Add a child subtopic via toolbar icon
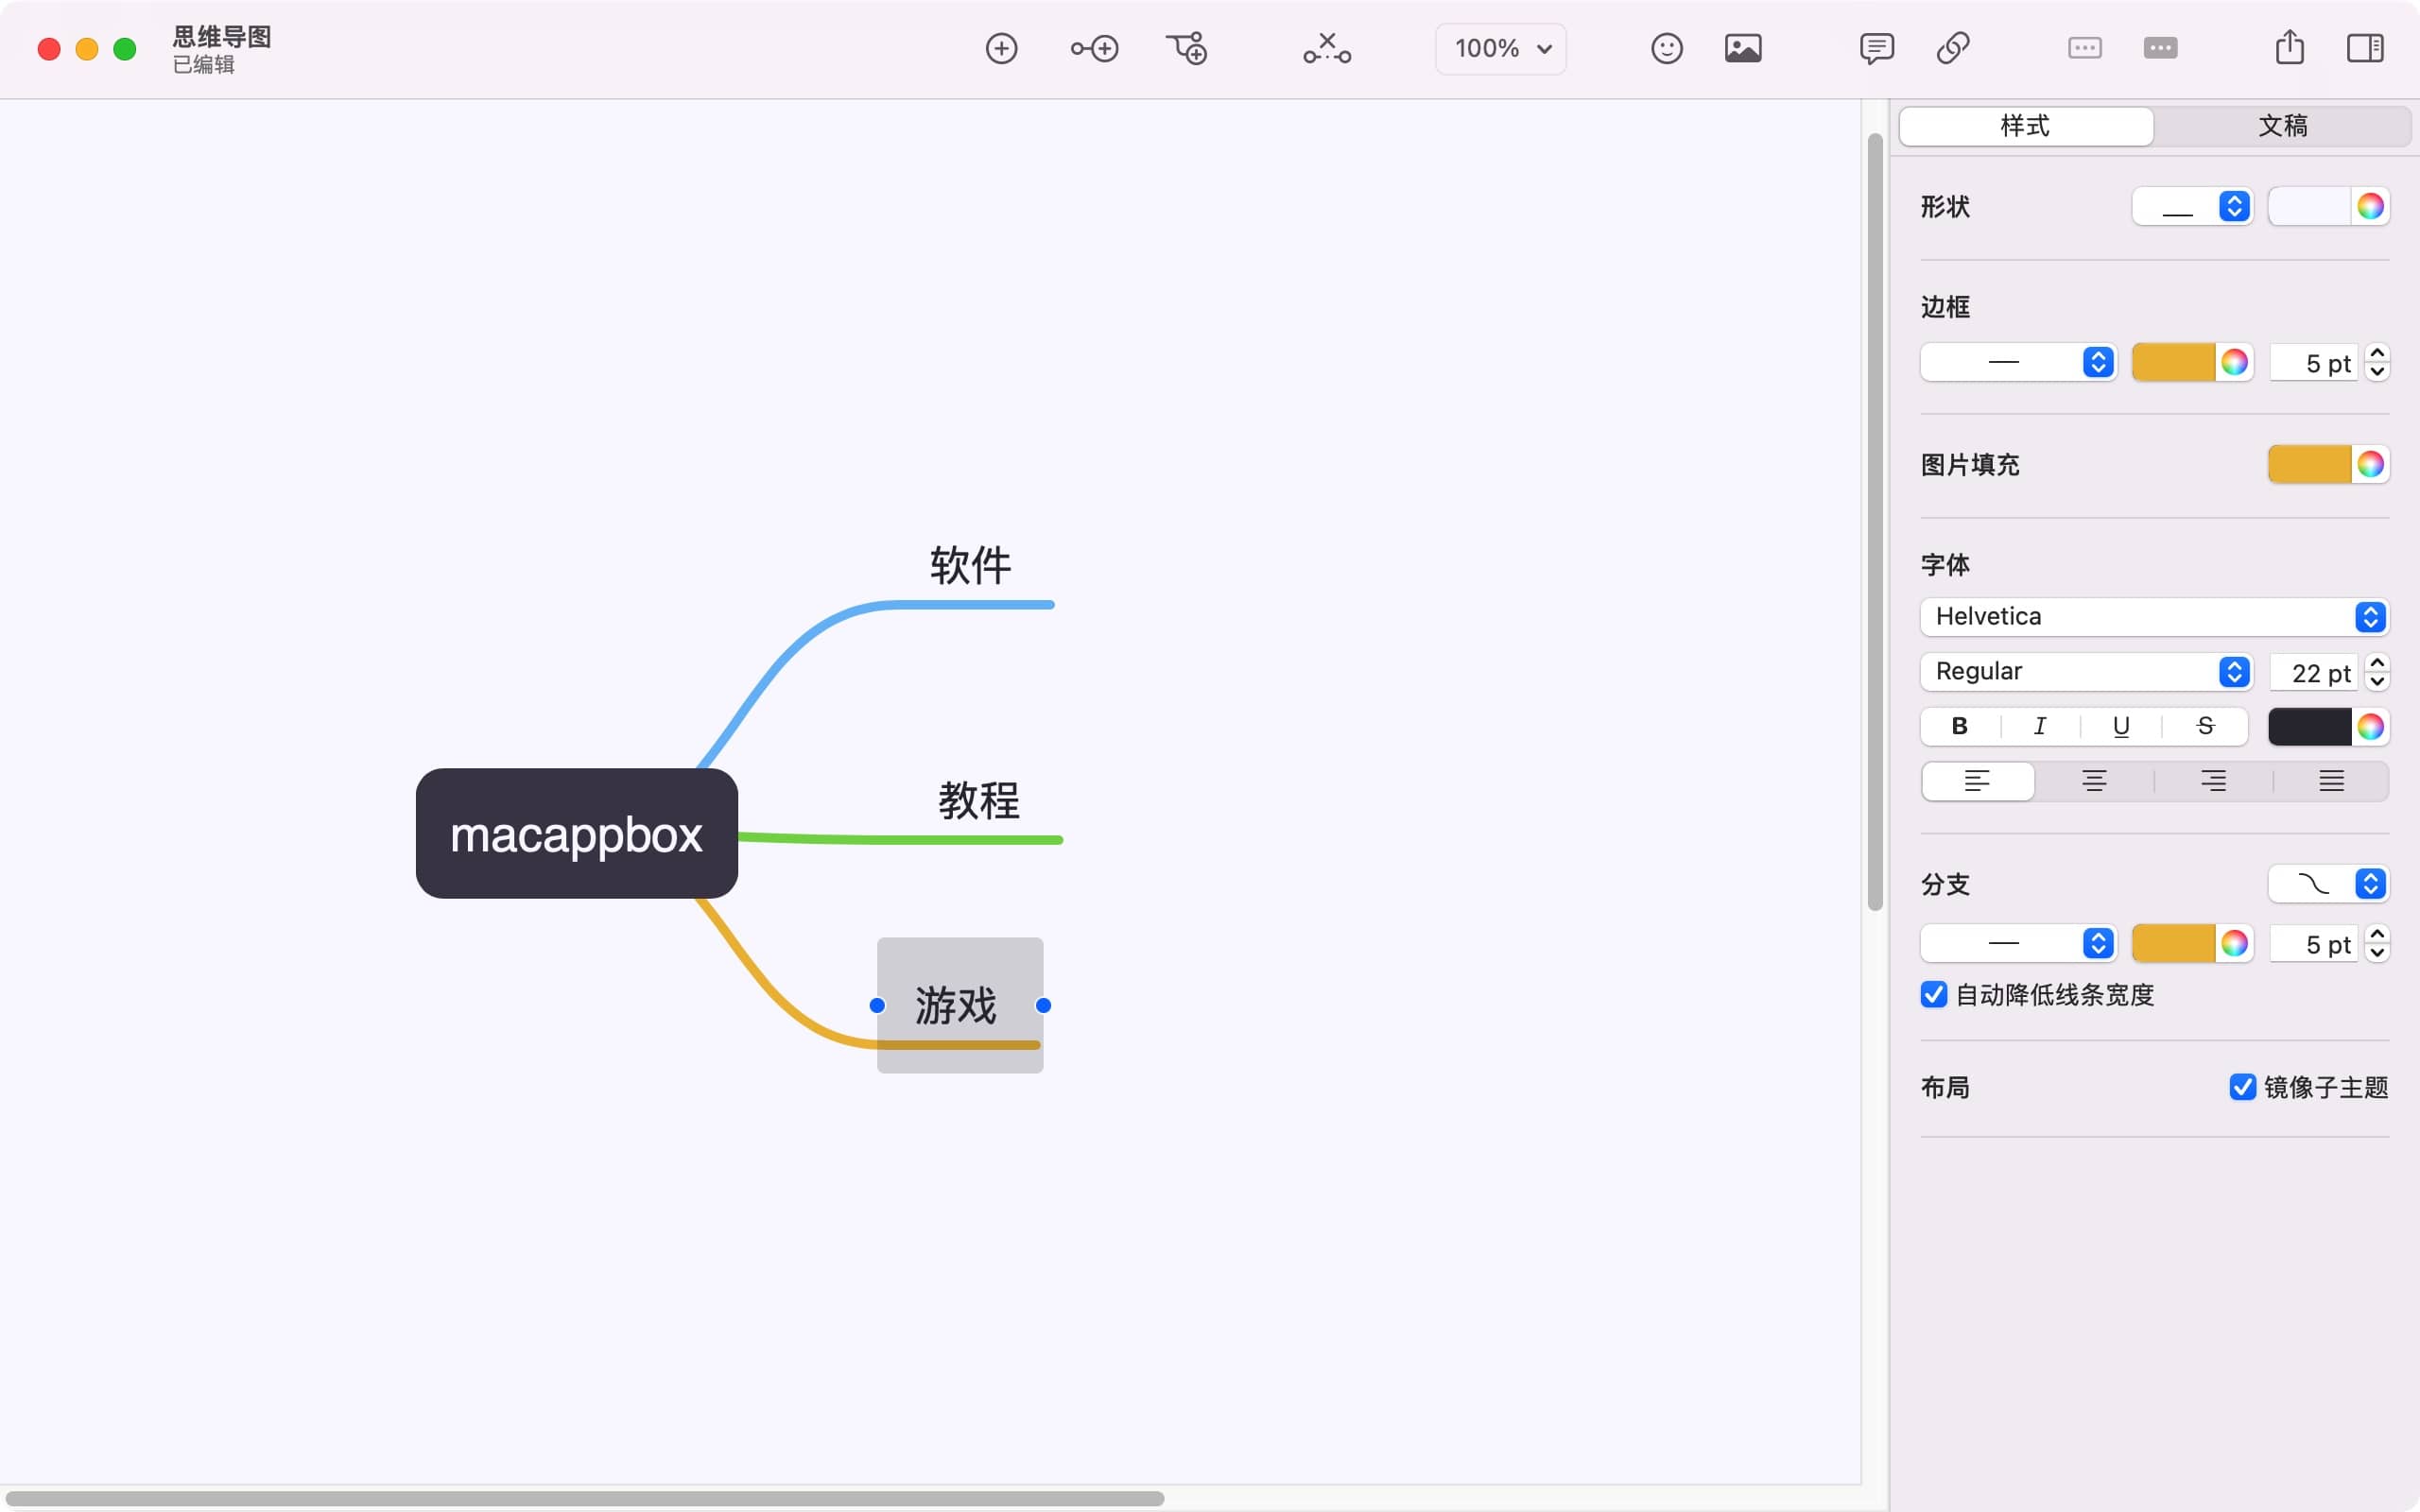Viewport: 2420px width, 1512px height. click(x=1187, y=48)
